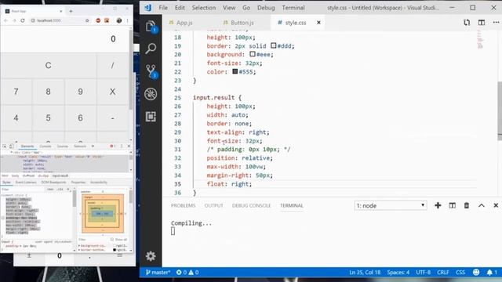Switch to the PROBLEMS panel tab
502x282 pixels.
pyautogui.click(x=183, y=205)
